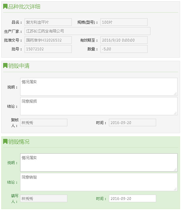Focus the 结论 text area containing 同意销毁
Viewport: 181px width, 211px height.
(x=99, y=182)
